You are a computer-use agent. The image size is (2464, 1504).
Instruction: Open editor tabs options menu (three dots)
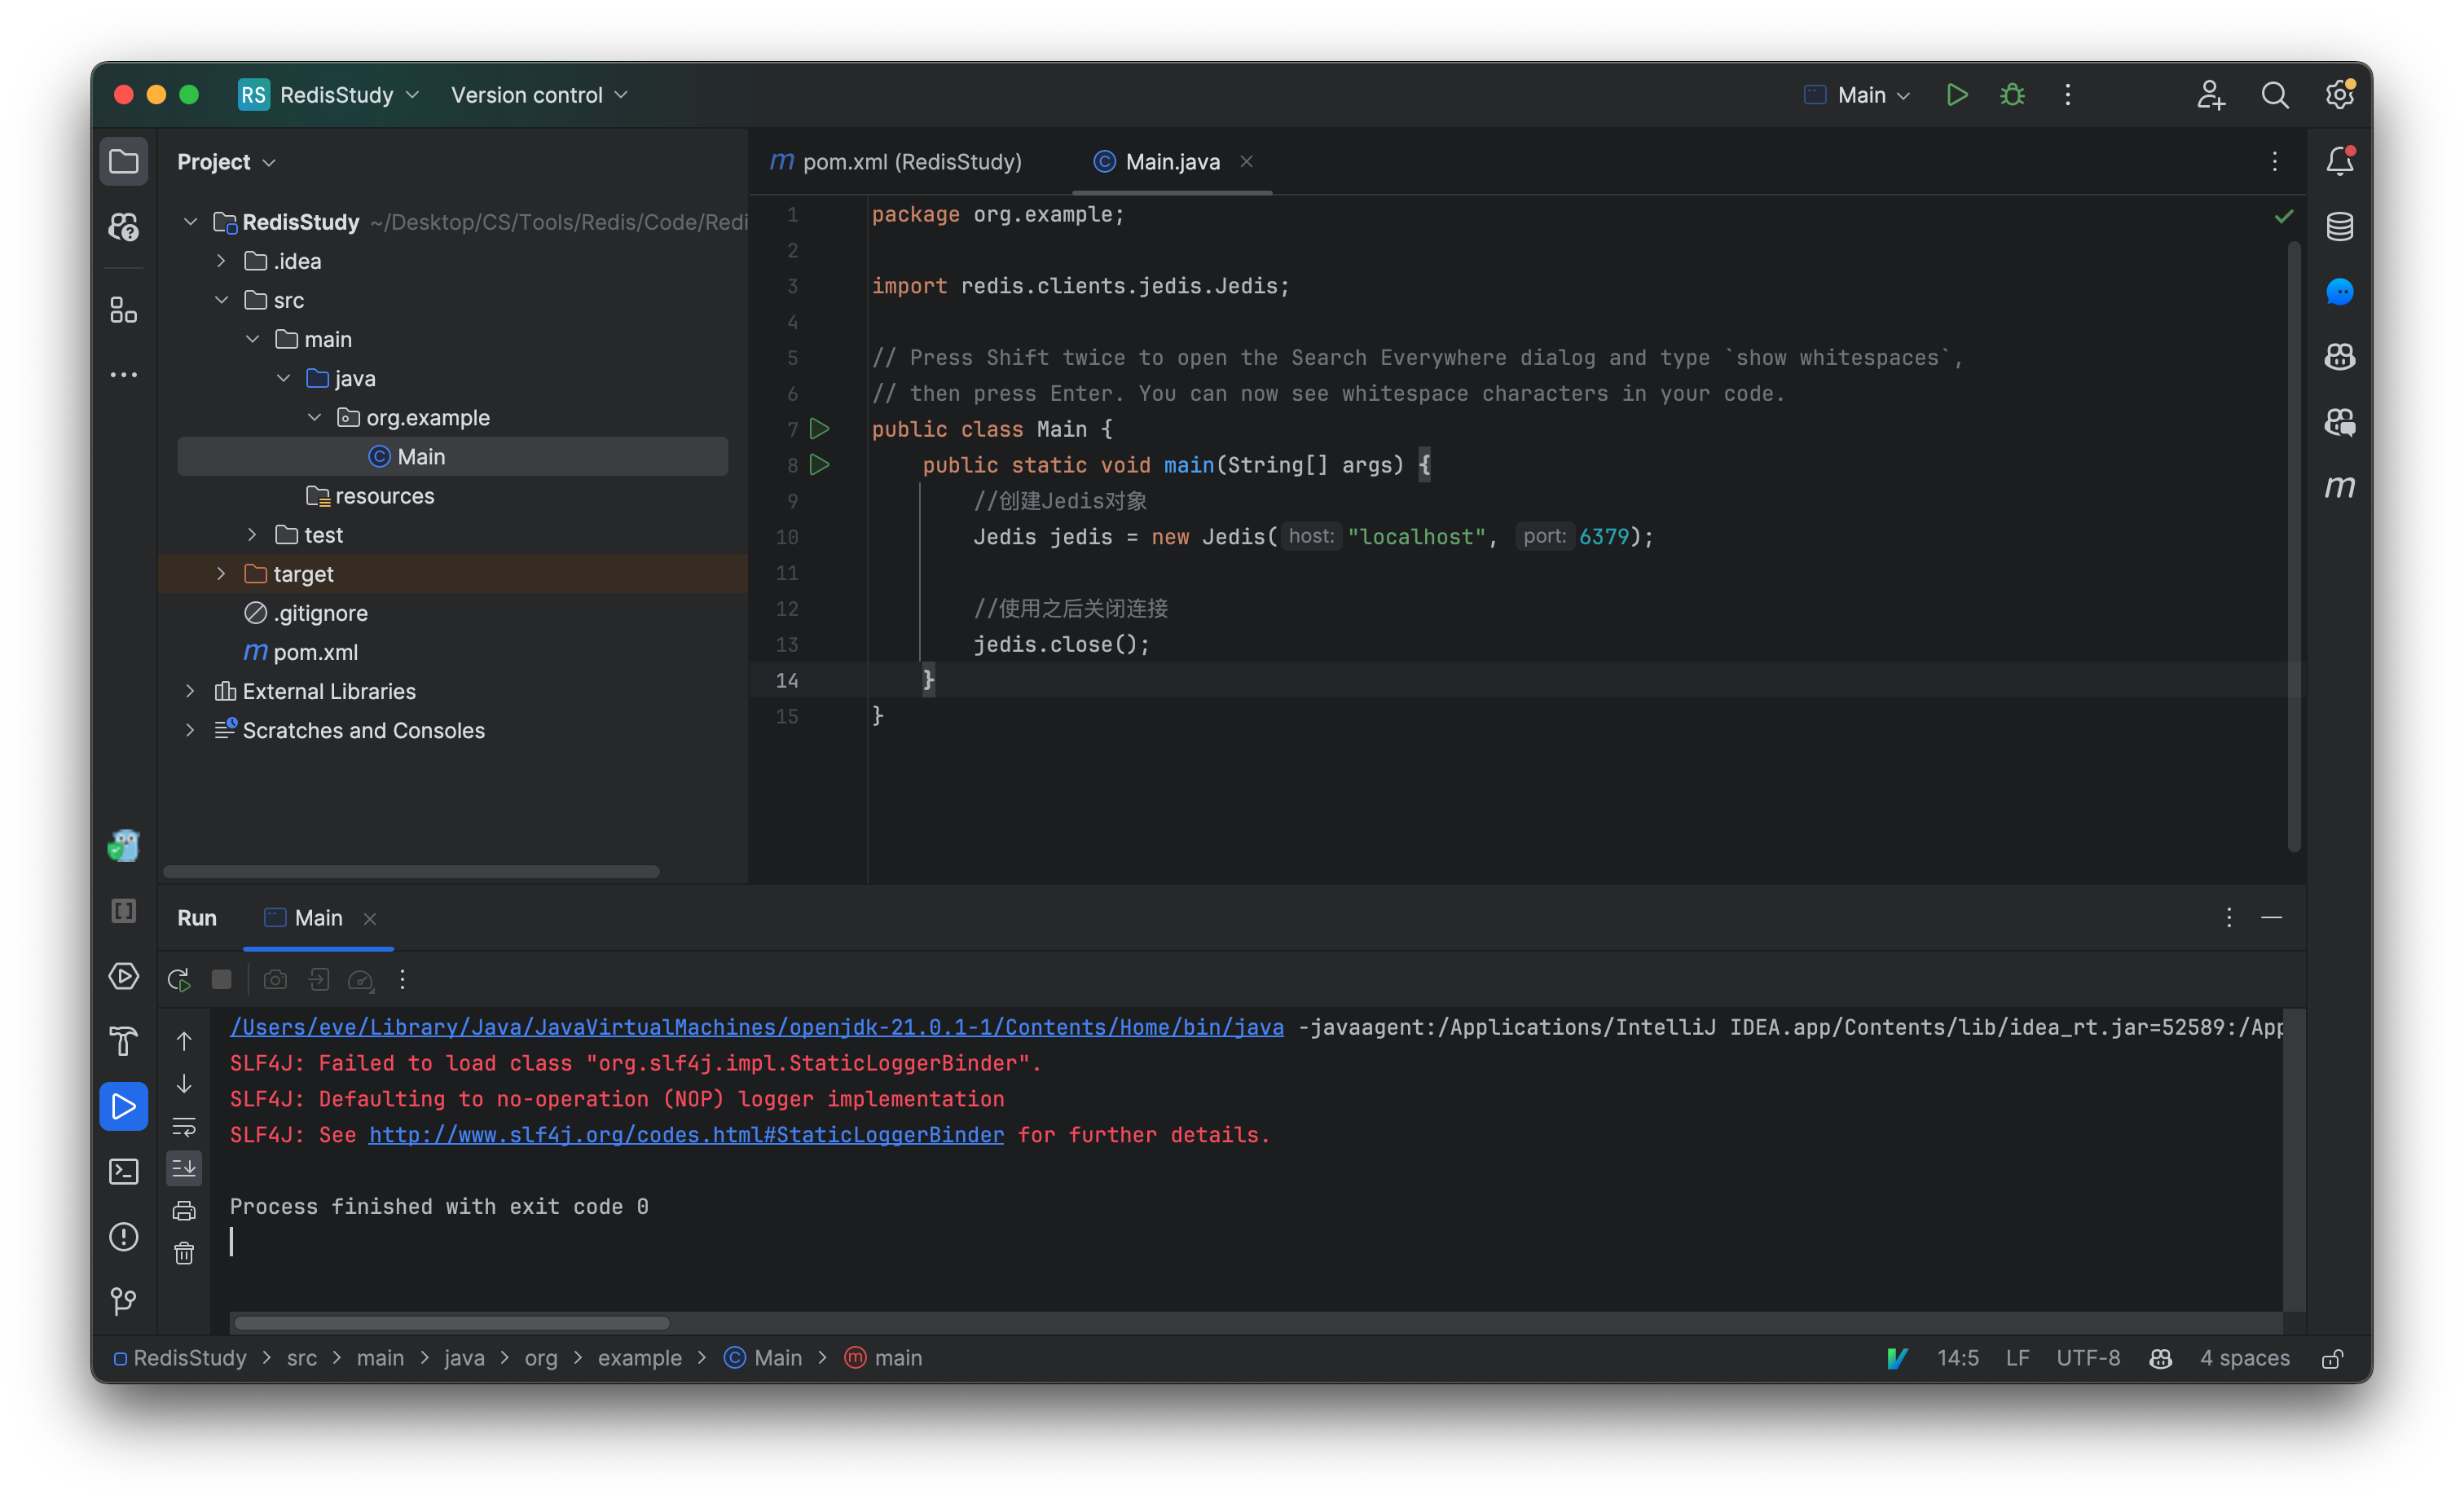2275,162
